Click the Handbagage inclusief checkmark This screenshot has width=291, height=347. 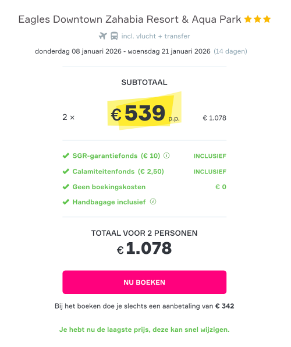pyautogui.click(x=66, y=202)
